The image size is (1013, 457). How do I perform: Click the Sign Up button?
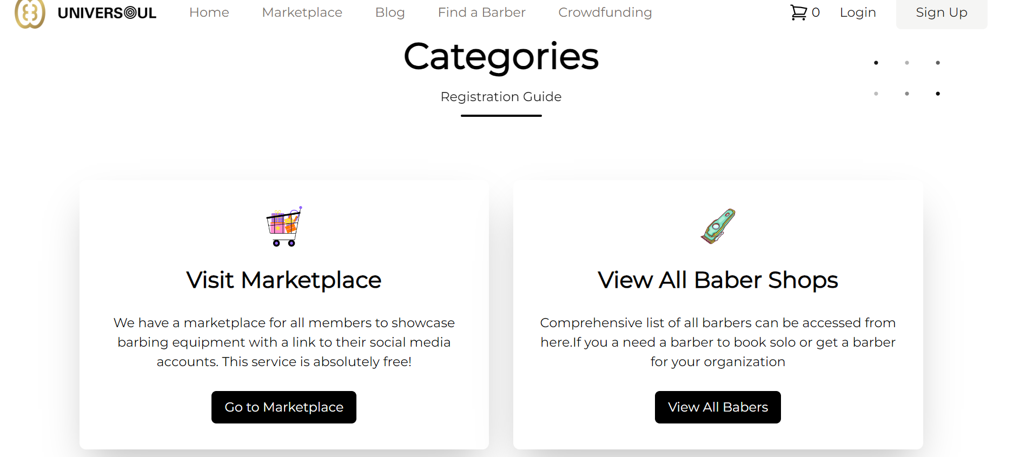(941, 12)
